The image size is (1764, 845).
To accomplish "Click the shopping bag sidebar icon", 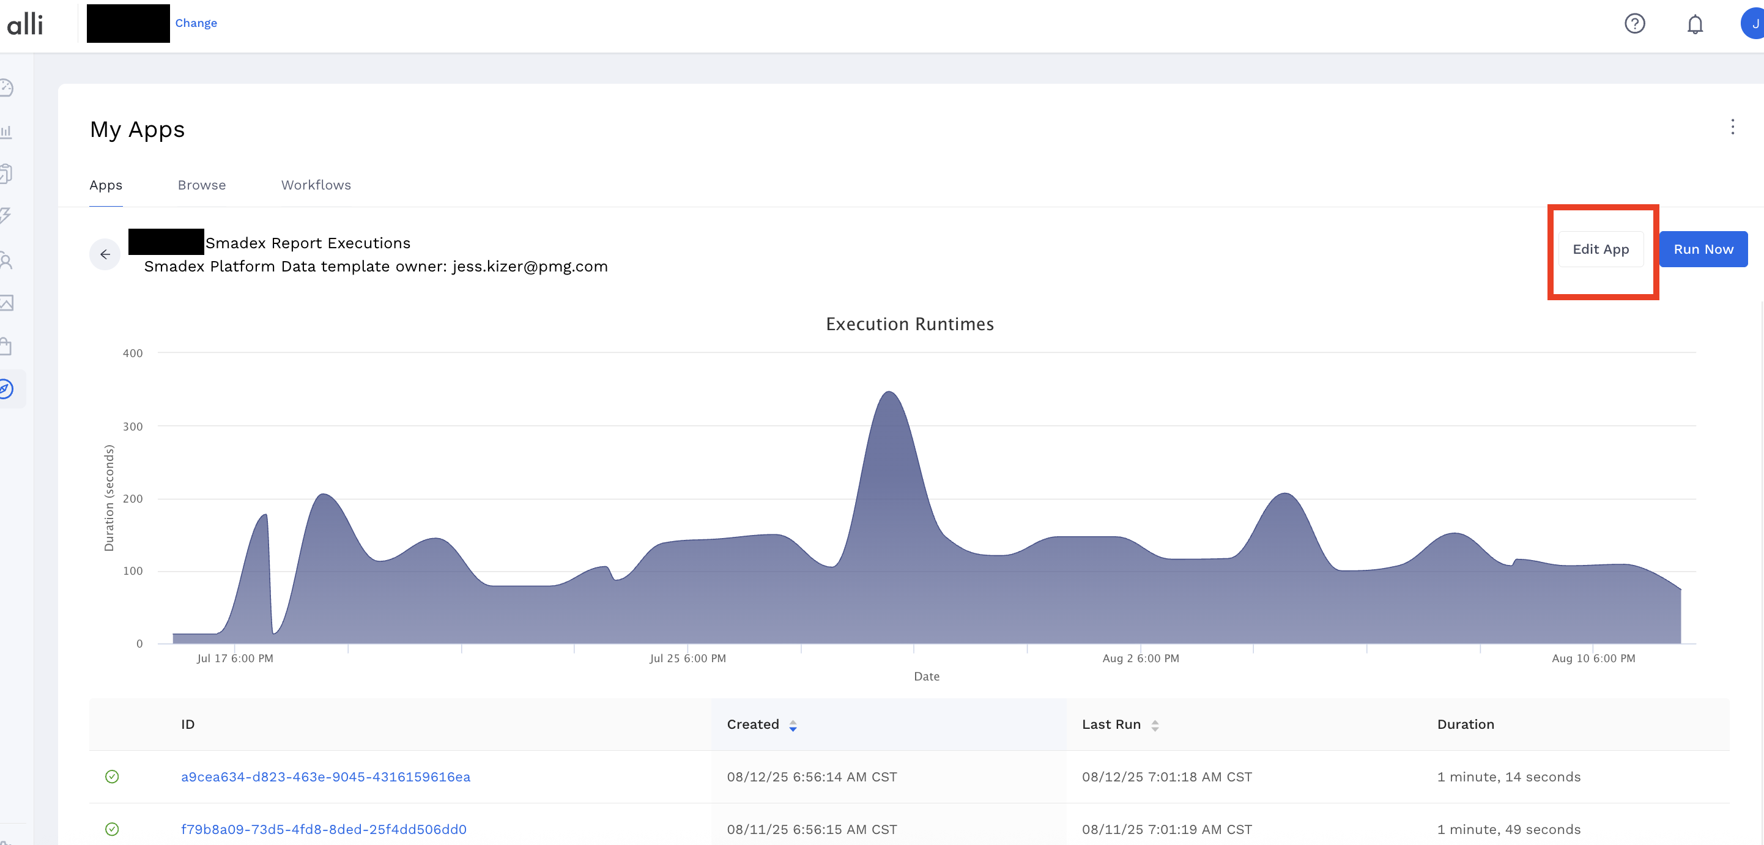I will point(6,347).
